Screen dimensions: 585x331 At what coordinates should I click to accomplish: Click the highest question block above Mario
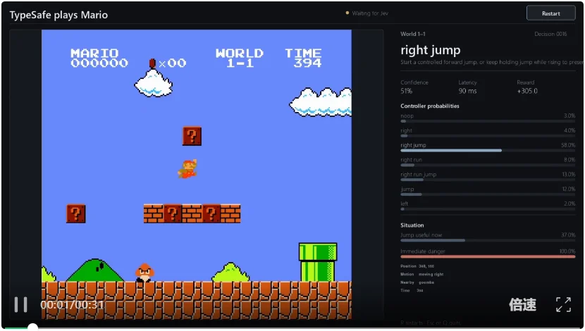[x=192, y=136]
